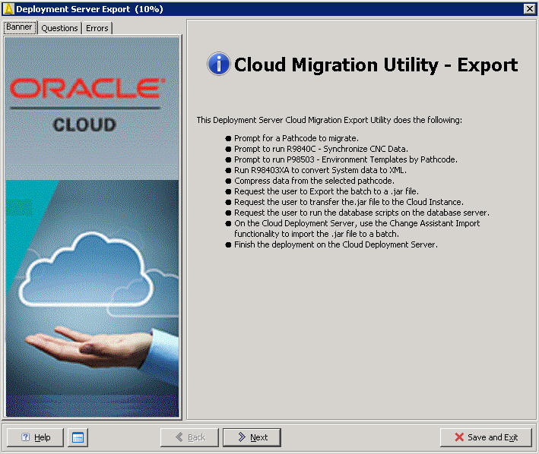Click the 'Cloud Migration Utility - Export' heading
The image size is (539, 454).
pos(376,65)
